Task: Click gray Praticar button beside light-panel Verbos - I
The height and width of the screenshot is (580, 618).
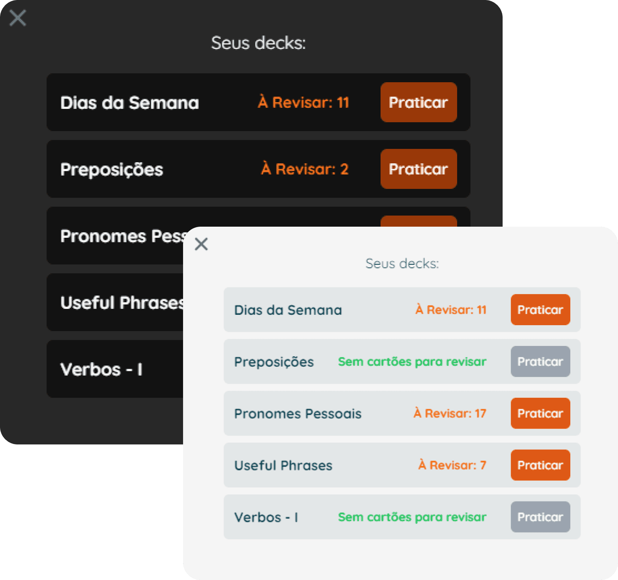Action: tap(540, 517)
